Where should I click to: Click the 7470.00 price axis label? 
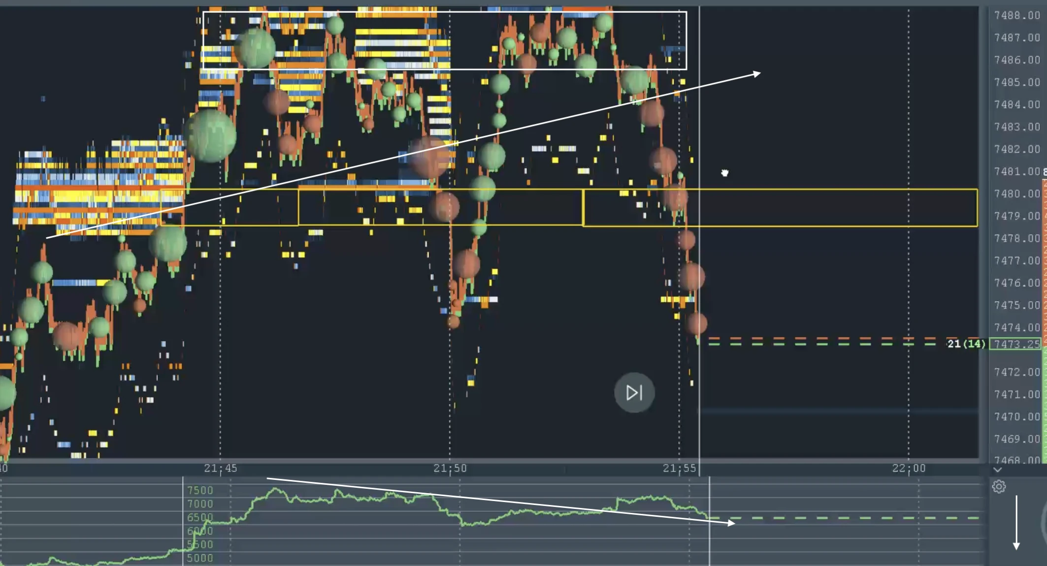click(1017, 417)
